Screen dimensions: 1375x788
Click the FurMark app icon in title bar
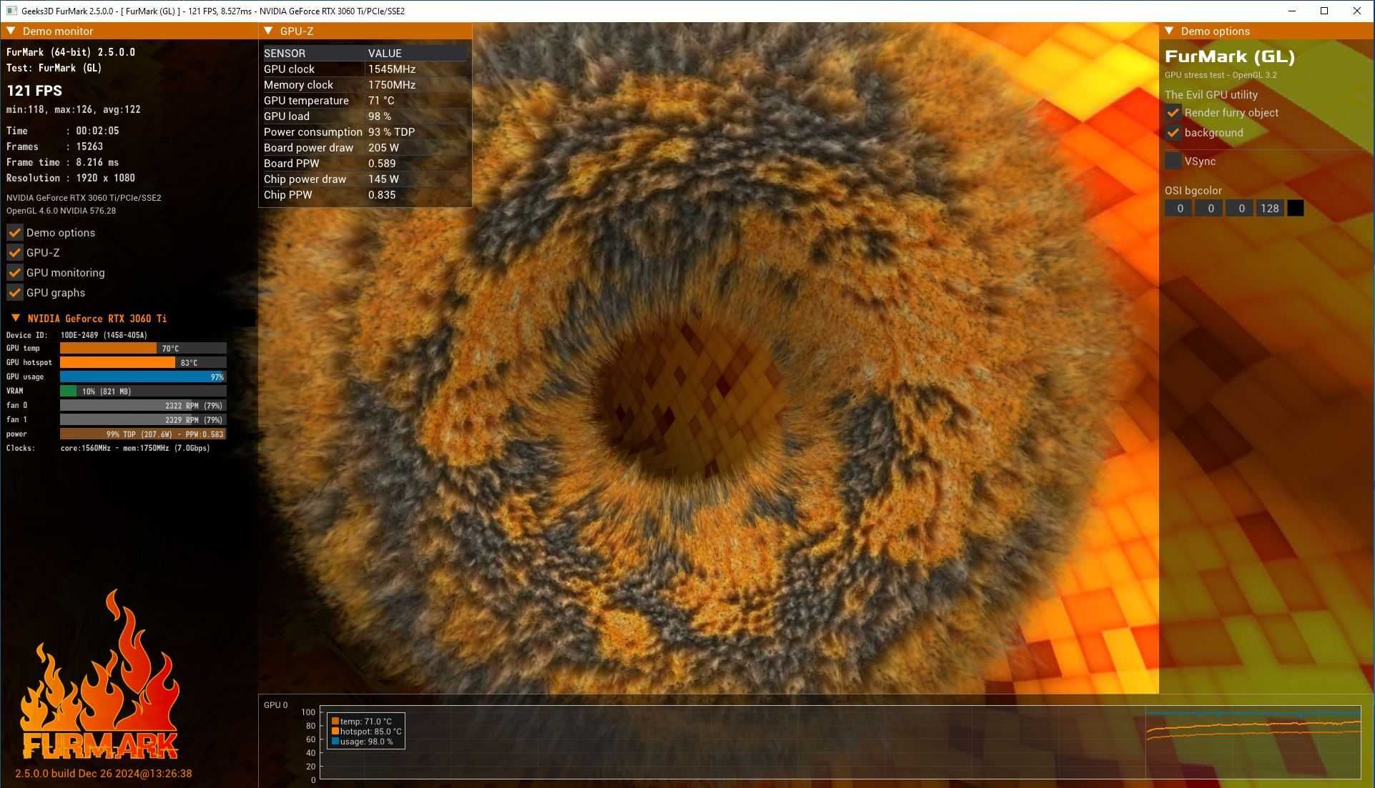click(11, 11)
